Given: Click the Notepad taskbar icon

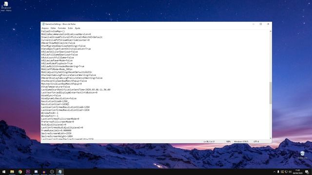Looking at the screenshot, I should (60, 172).
